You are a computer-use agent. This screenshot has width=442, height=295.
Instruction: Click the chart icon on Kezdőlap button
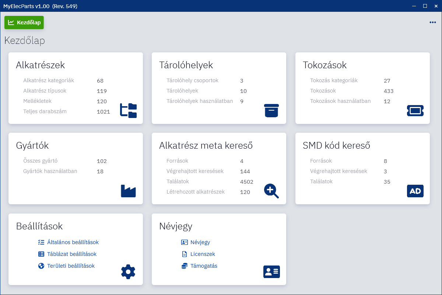point(11,22)
